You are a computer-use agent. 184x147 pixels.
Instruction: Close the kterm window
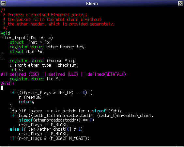180,3
